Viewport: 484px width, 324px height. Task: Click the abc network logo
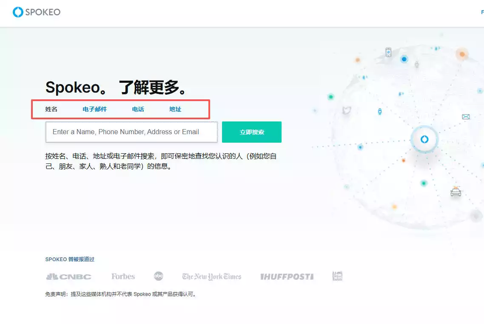[158, 276]
